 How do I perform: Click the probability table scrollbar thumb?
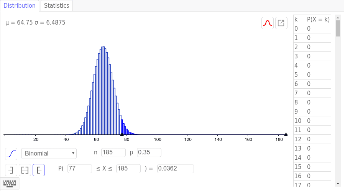[338, 28]
